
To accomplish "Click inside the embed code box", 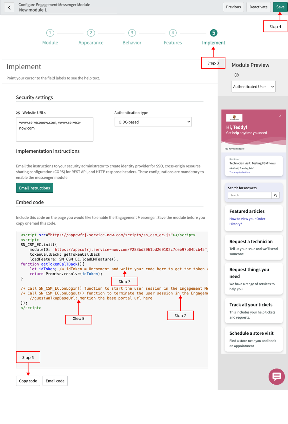I will [112, 299].
